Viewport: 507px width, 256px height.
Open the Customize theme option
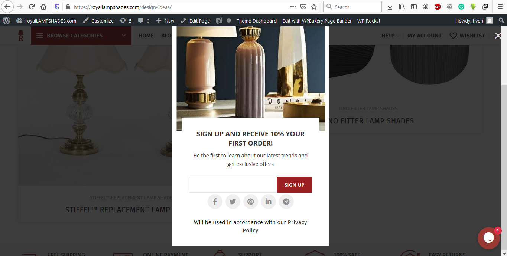click(x=98, y=21)
